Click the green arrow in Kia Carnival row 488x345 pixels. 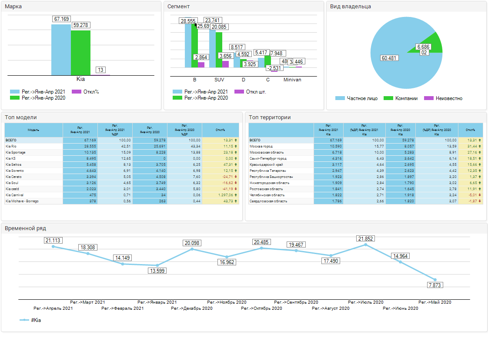(x=236, y=195)
